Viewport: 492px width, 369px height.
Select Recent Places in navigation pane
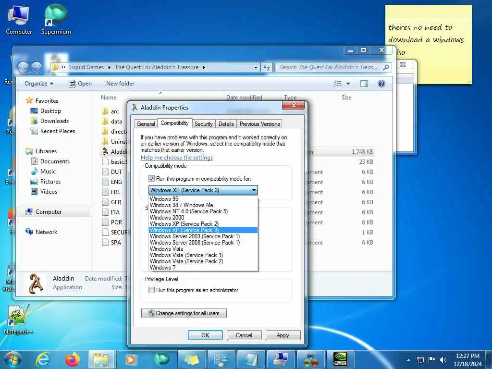[53, 131]
